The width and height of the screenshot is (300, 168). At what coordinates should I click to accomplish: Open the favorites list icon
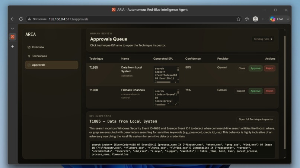pyautogui.click(x=247, y=19)
